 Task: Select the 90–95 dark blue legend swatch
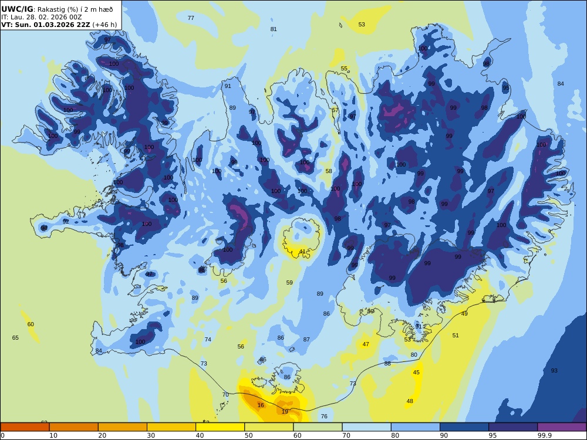[464, 427]
